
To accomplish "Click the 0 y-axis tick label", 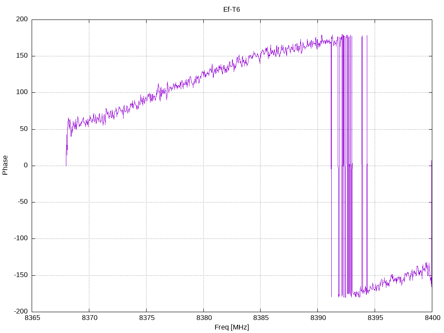I will [x=26, y=165].
